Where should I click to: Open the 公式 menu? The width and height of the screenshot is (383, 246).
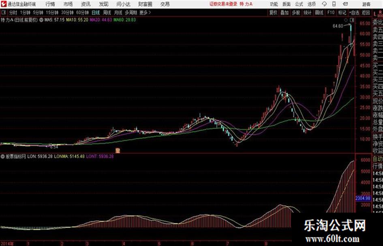click(x=299, y=4)
